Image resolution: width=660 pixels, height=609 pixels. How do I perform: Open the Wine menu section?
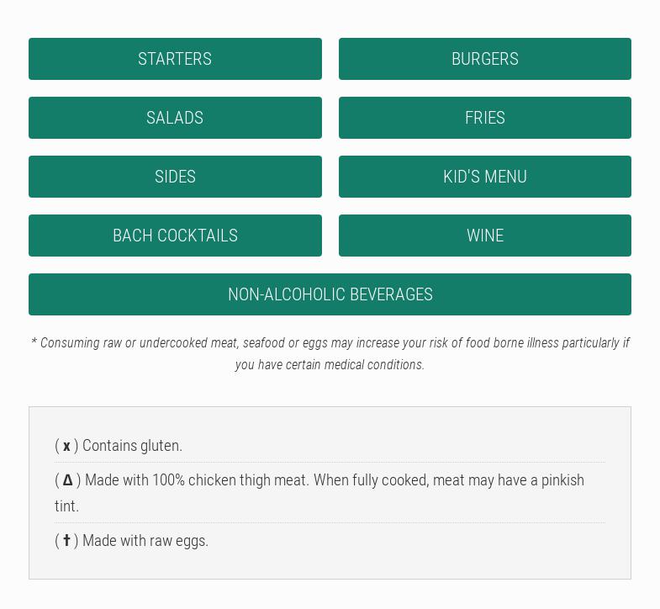[x=484, y=236]
